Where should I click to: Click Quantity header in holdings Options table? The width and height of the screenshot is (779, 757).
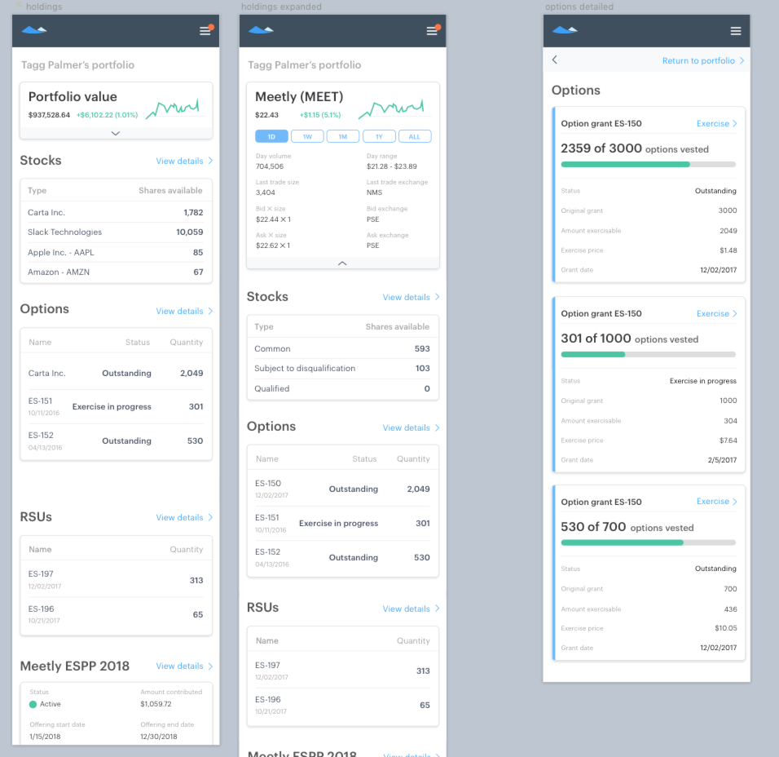(187, 342)
